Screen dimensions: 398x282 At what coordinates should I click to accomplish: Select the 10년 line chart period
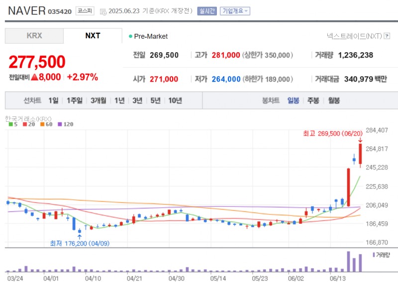[x=175, y=100]
